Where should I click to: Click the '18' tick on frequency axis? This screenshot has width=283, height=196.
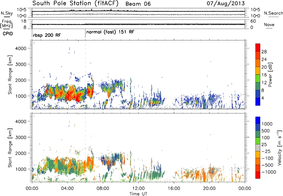pos(24,21)
